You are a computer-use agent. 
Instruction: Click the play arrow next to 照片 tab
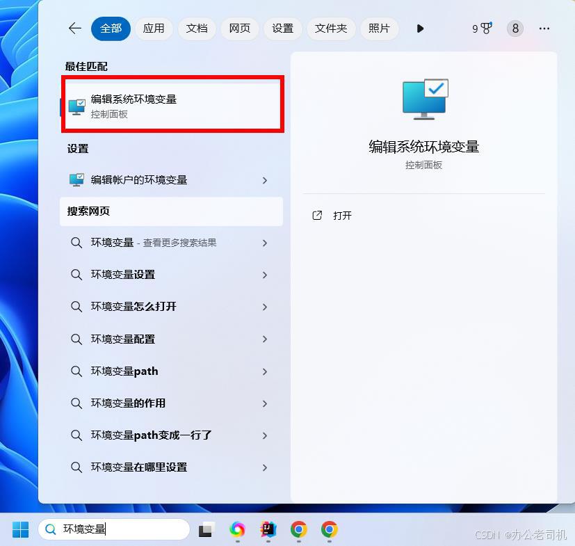coord(419,29)
